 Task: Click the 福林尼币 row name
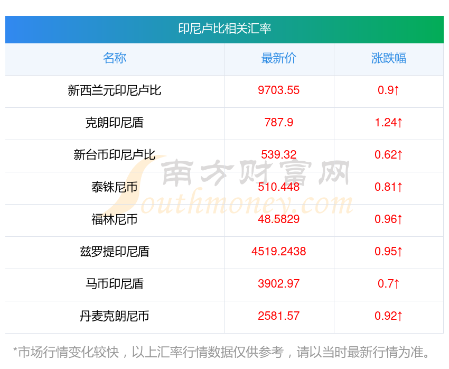(x=115, y=219)
